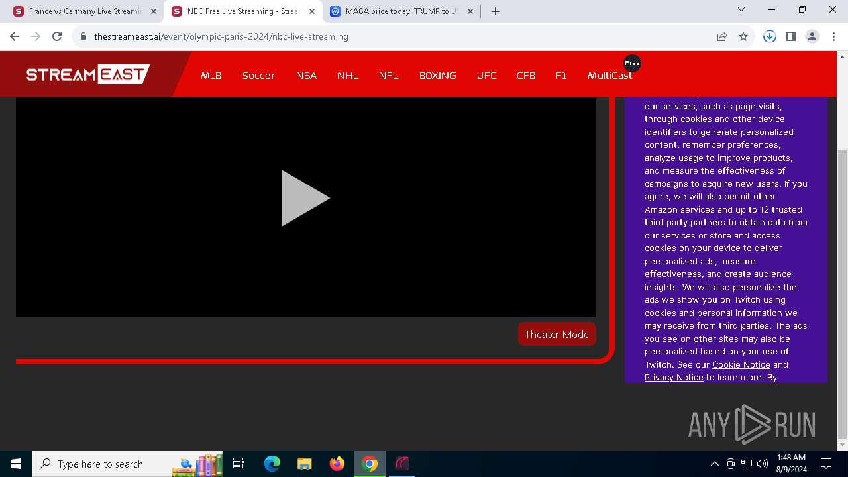Close the France vs Germany tab

tap(154, 11)
